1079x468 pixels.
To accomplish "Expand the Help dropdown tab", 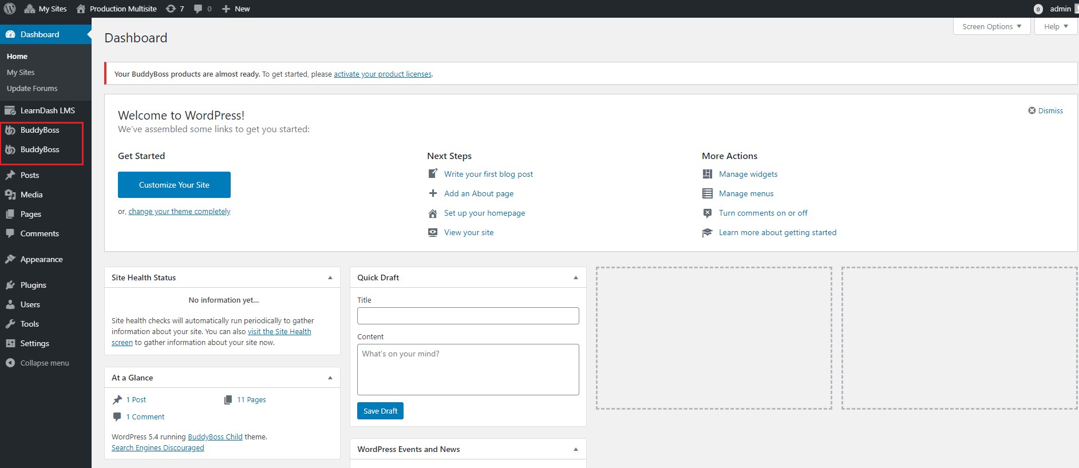I will [x=1056, y=26].
